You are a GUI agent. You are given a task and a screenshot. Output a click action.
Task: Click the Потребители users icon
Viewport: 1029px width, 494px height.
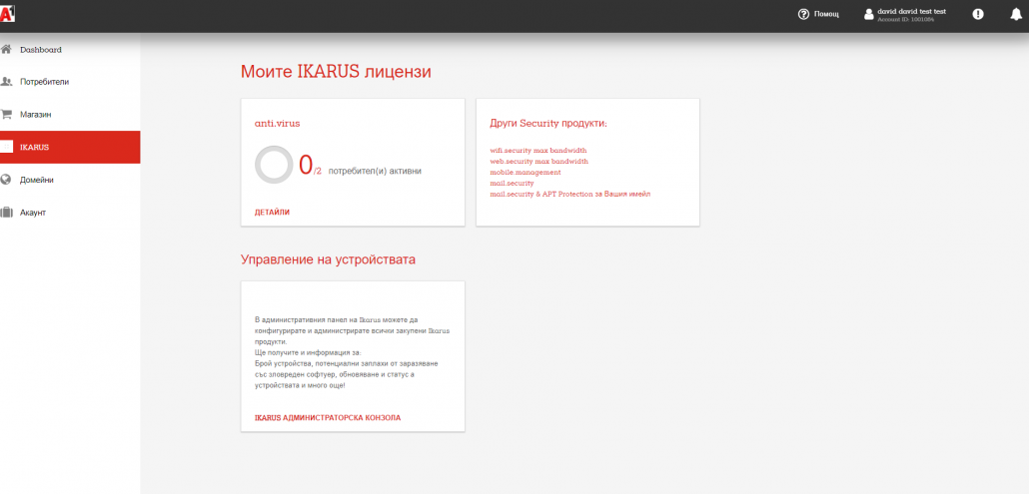click(x=7, y=81)
